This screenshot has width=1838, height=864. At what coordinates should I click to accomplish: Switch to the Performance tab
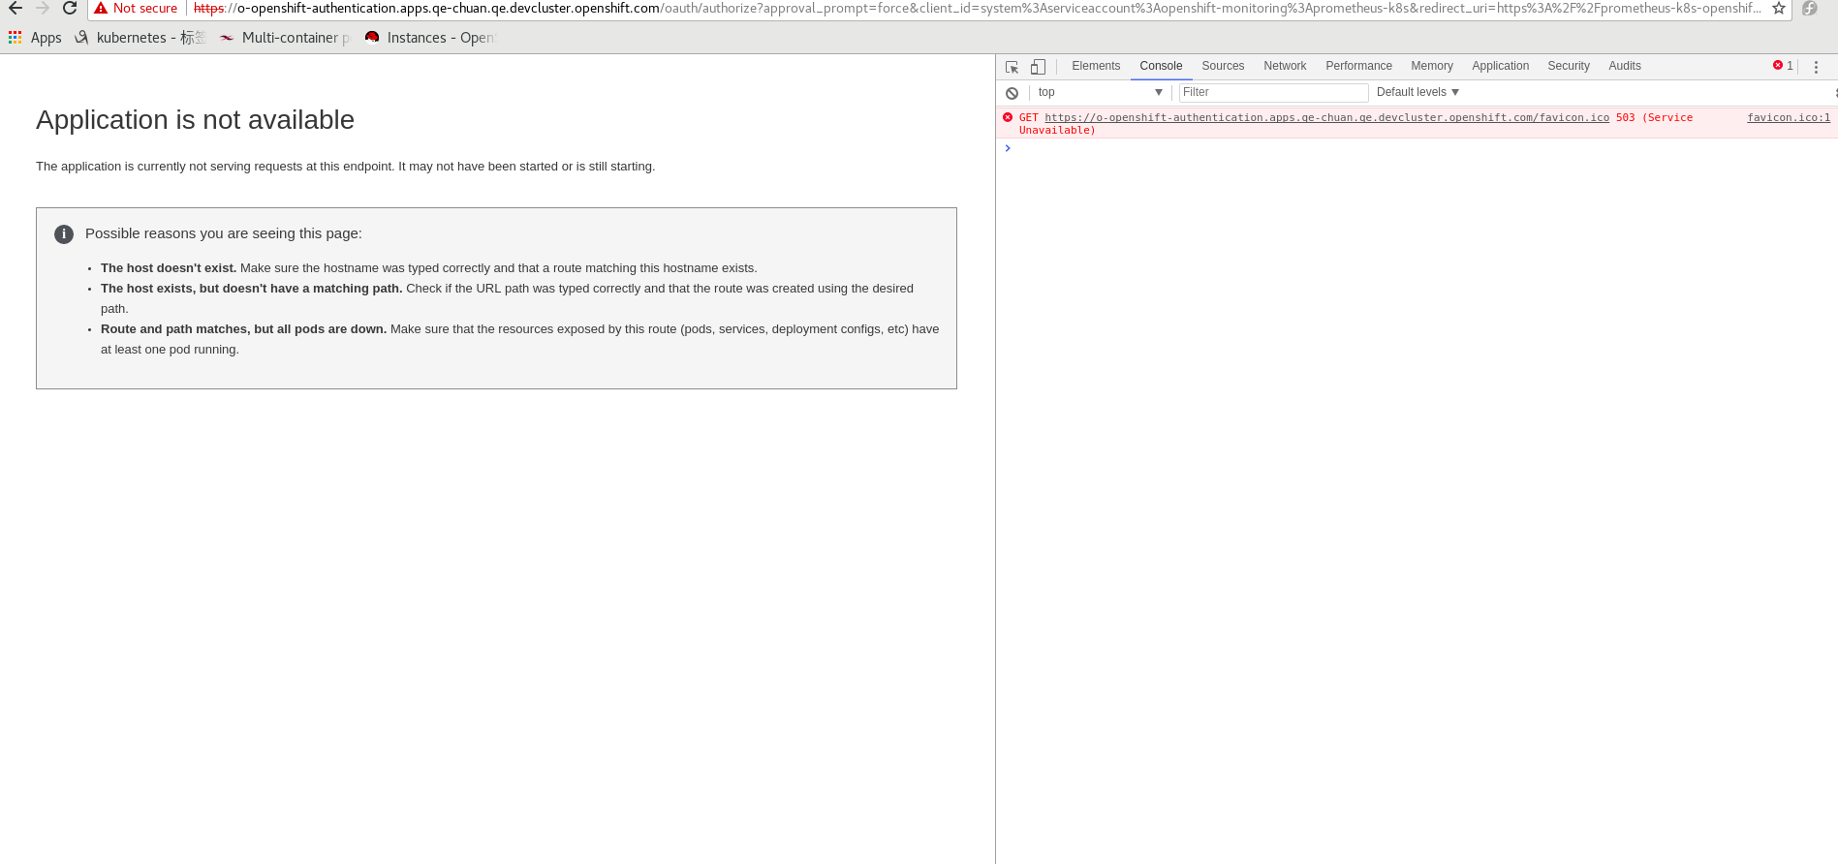[1358, 66]
